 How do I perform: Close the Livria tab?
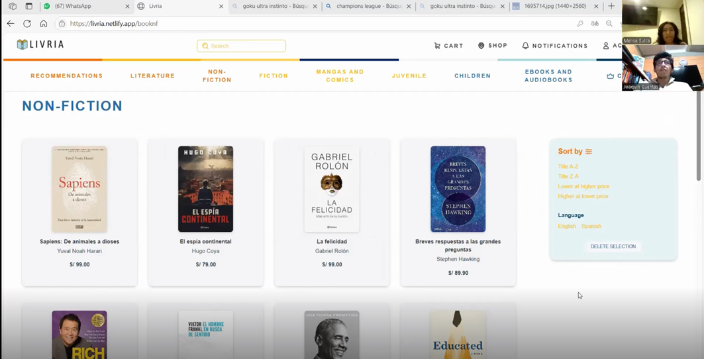(x=221, y=6)
